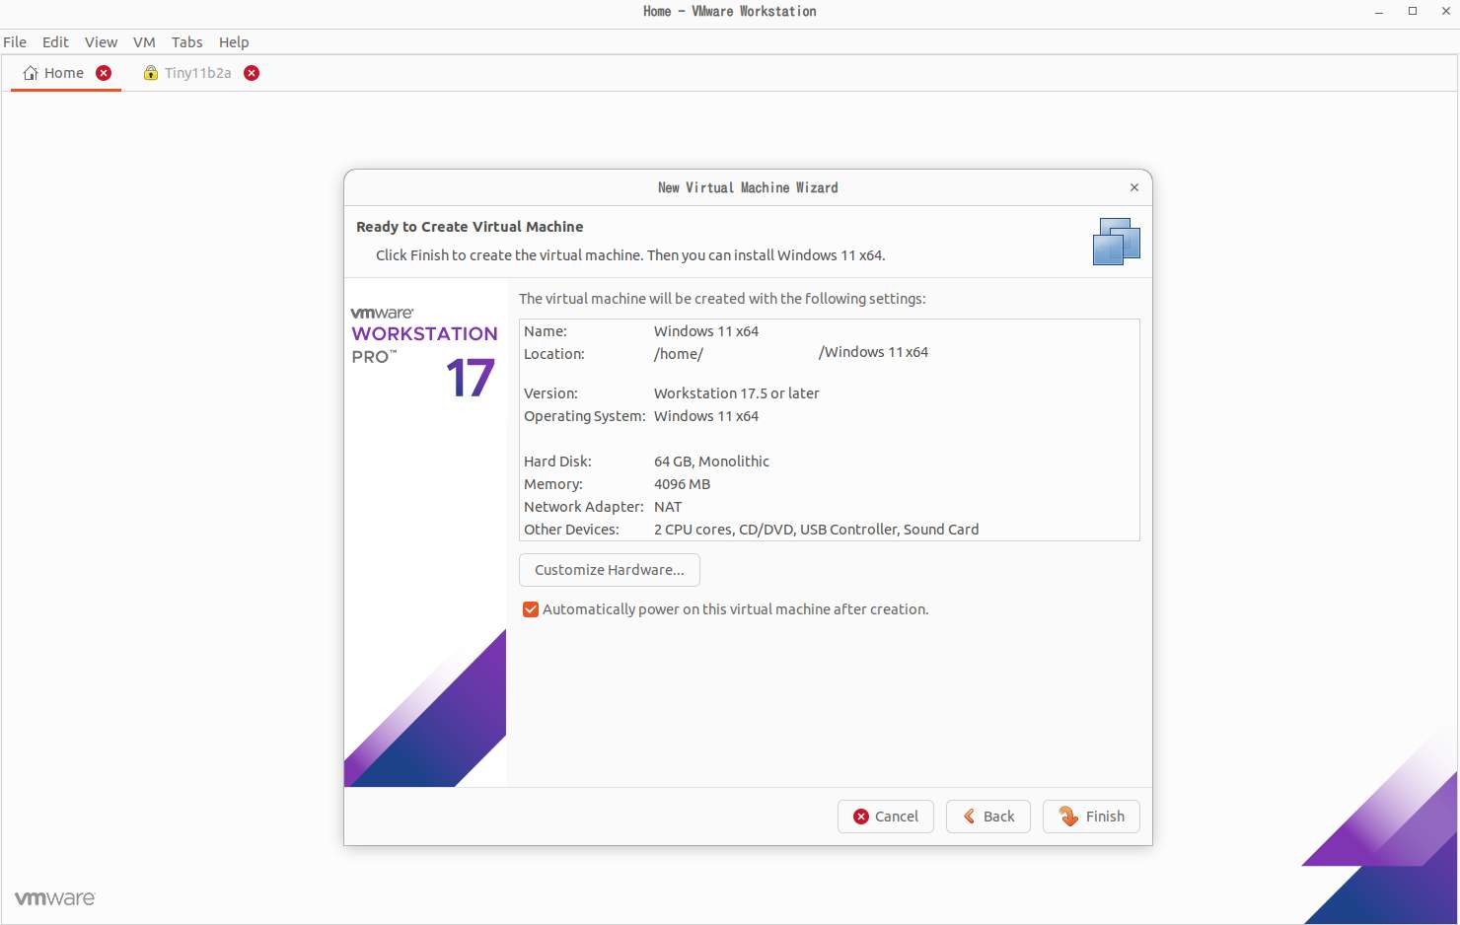This screenshot has width=1460, height=925.
Task: Switch to the Tiny11b2a tab
Action: coord(197,73)
